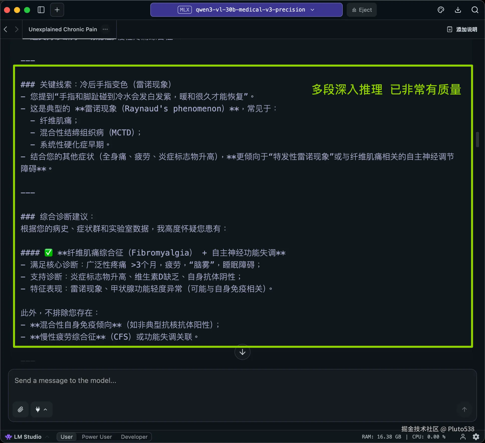Click the search magnifier icon
Screen dimensions: 485x443
tap(475, 10)
